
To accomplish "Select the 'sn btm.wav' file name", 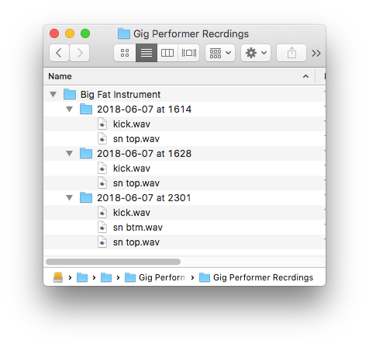I will (x=138, y=228).
